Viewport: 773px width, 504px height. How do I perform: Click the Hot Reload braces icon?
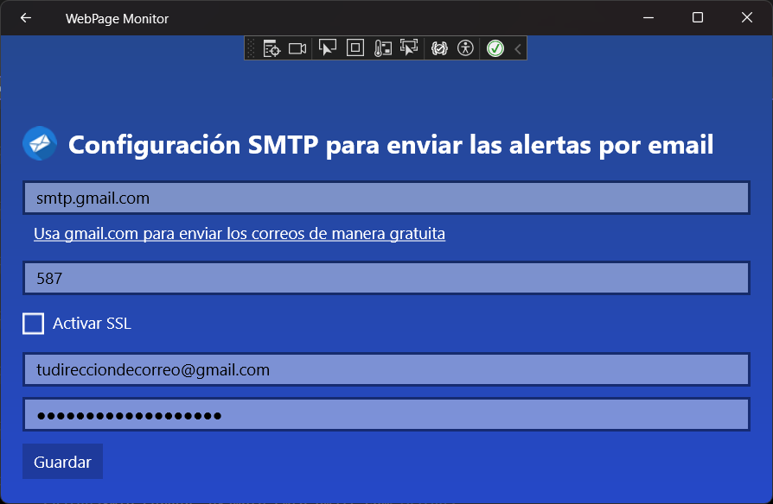click(439, 48)
